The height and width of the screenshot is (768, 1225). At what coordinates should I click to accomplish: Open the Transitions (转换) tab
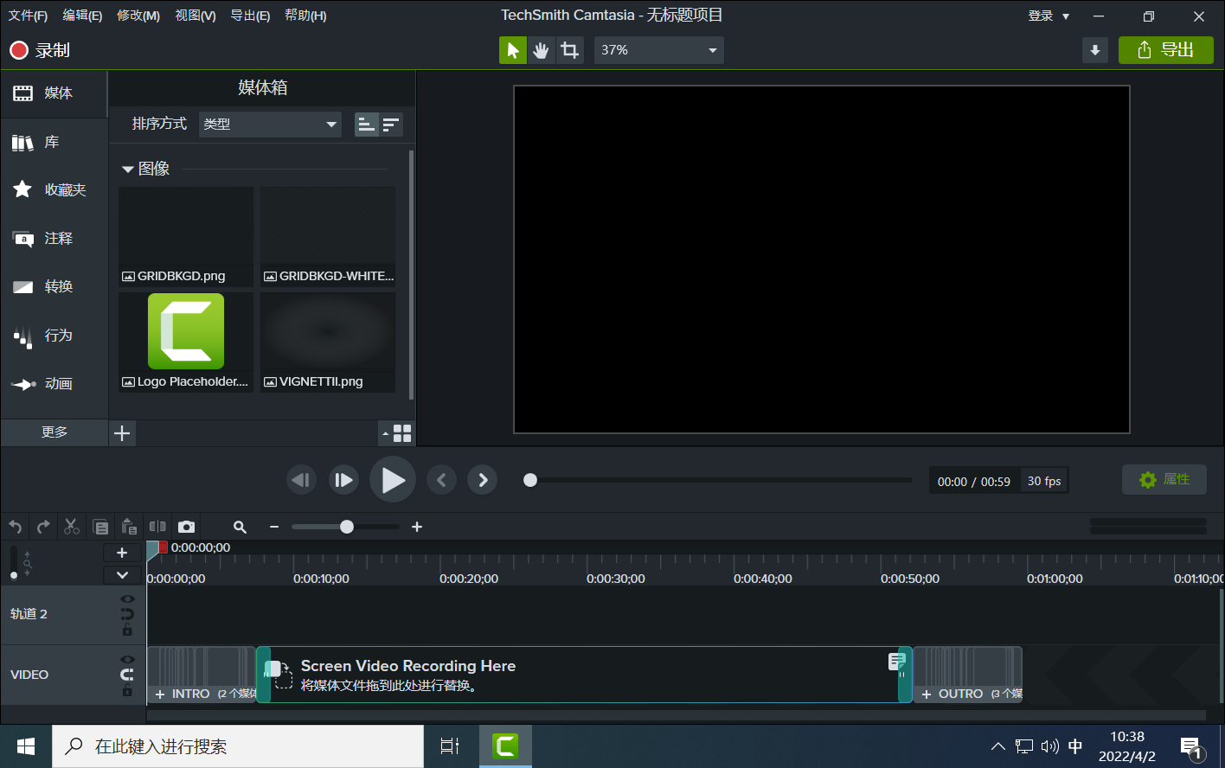pyautogui.click(x=54, y=287)
